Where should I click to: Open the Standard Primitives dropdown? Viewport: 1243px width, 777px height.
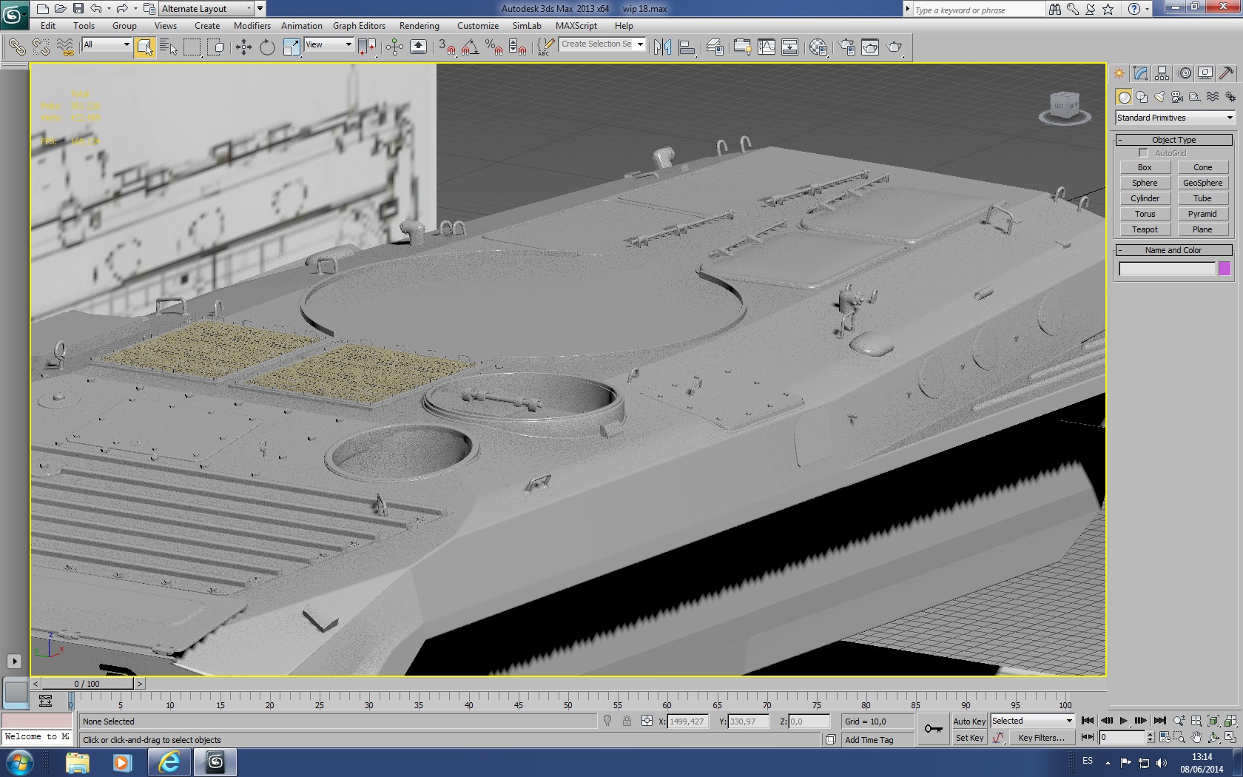click(1175, 118)
